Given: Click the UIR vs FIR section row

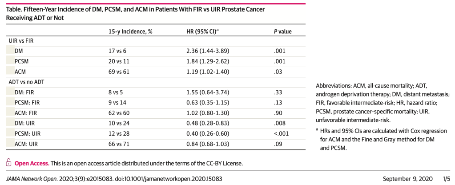Looking at the screenshot, I should point(22,41).
